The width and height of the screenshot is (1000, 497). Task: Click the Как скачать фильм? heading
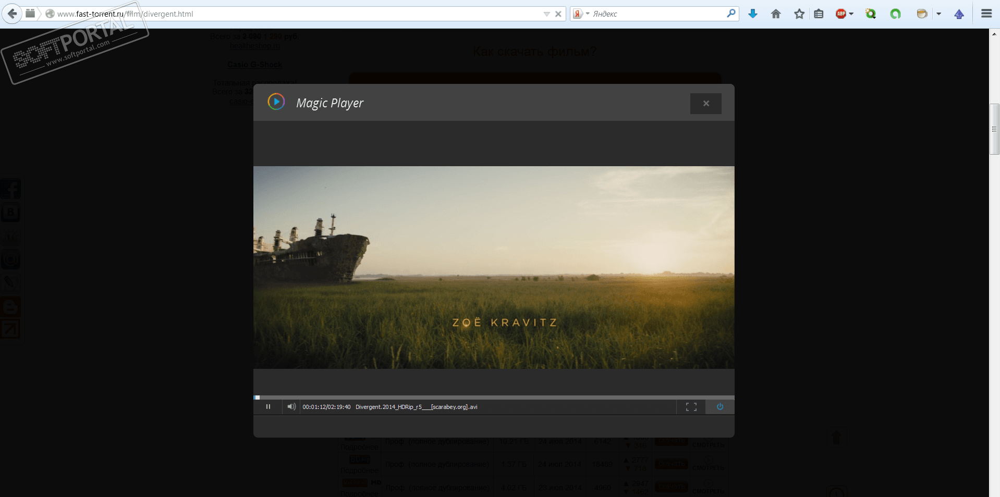534,52
